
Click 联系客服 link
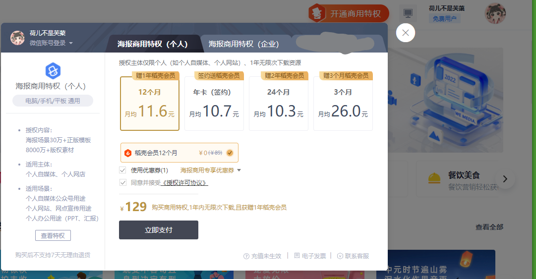pyautogui.click(x=357, y=256)
